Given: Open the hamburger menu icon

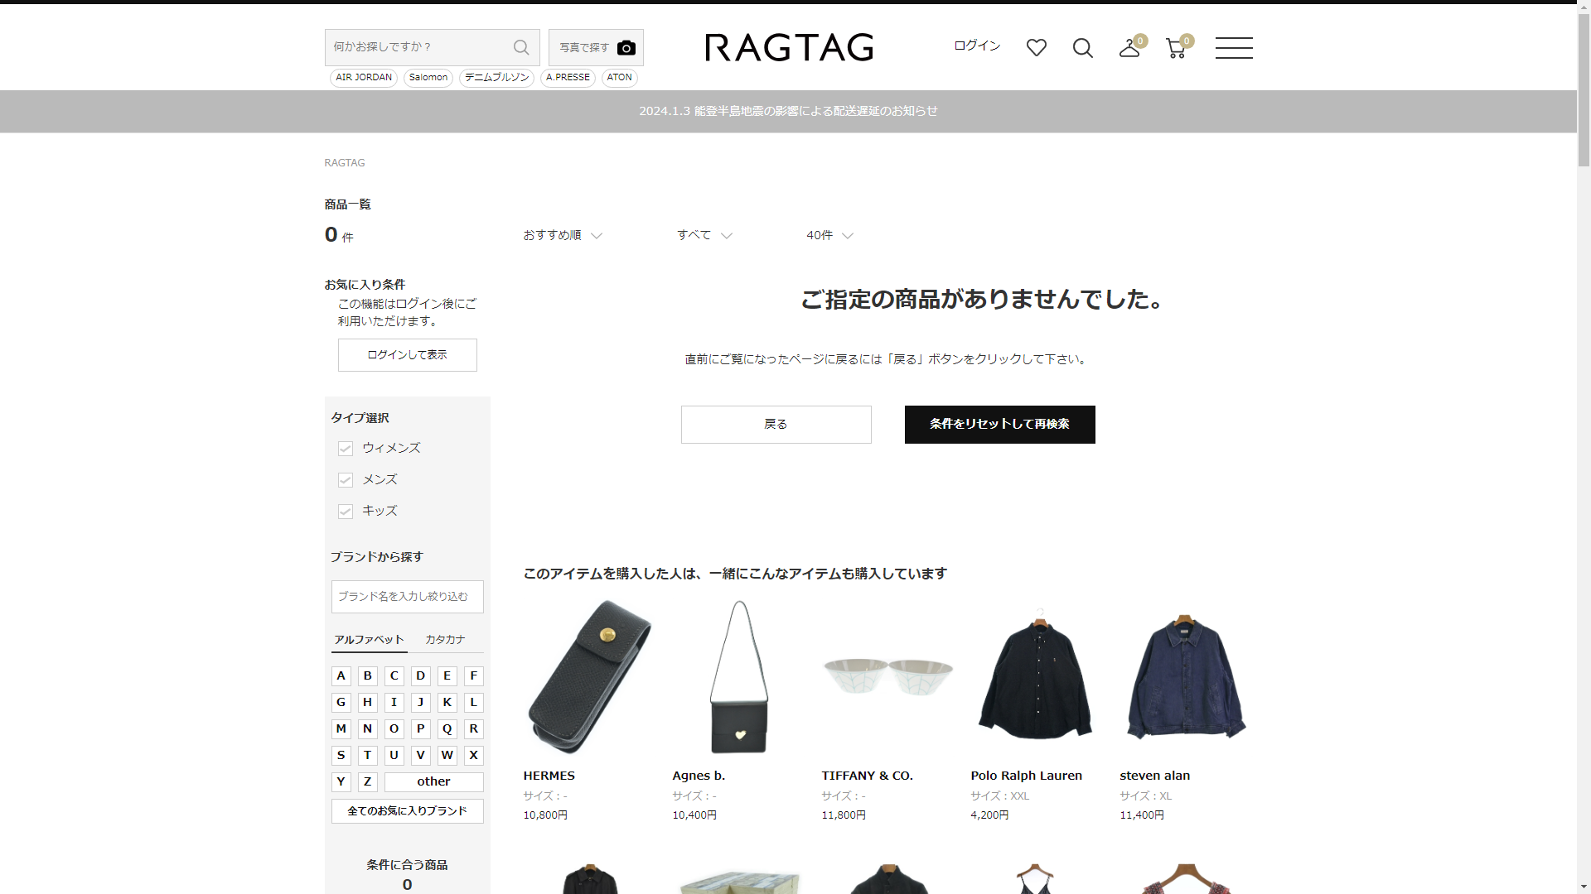Looking at the screenshot, I should coord(1233,48).
